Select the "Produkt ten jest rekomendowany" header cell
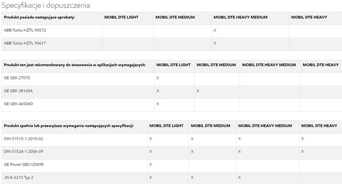This screenshot has width=342, height=184. click(75, 65)
